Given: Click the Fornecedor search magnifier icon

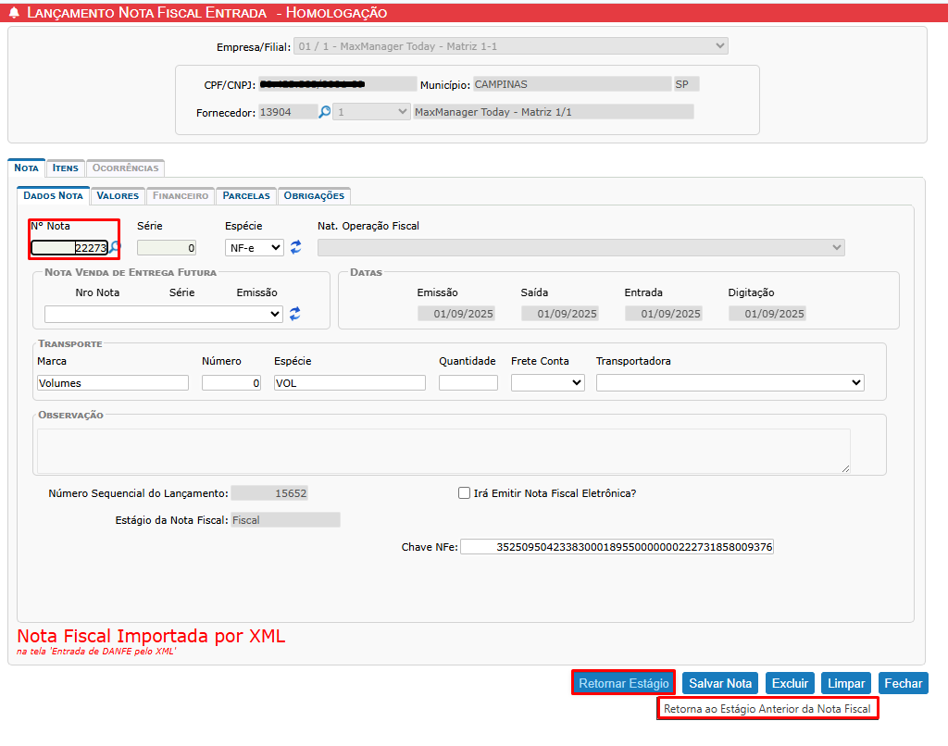Looking at the screenshot, I should 325,112.
